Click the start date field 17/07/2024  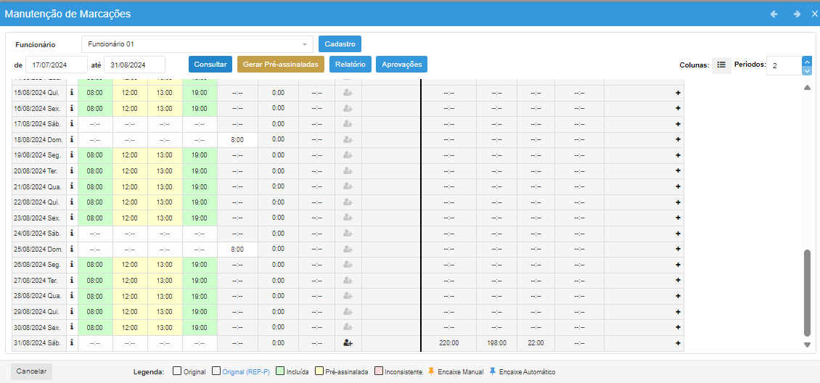(x=56, y=65)
